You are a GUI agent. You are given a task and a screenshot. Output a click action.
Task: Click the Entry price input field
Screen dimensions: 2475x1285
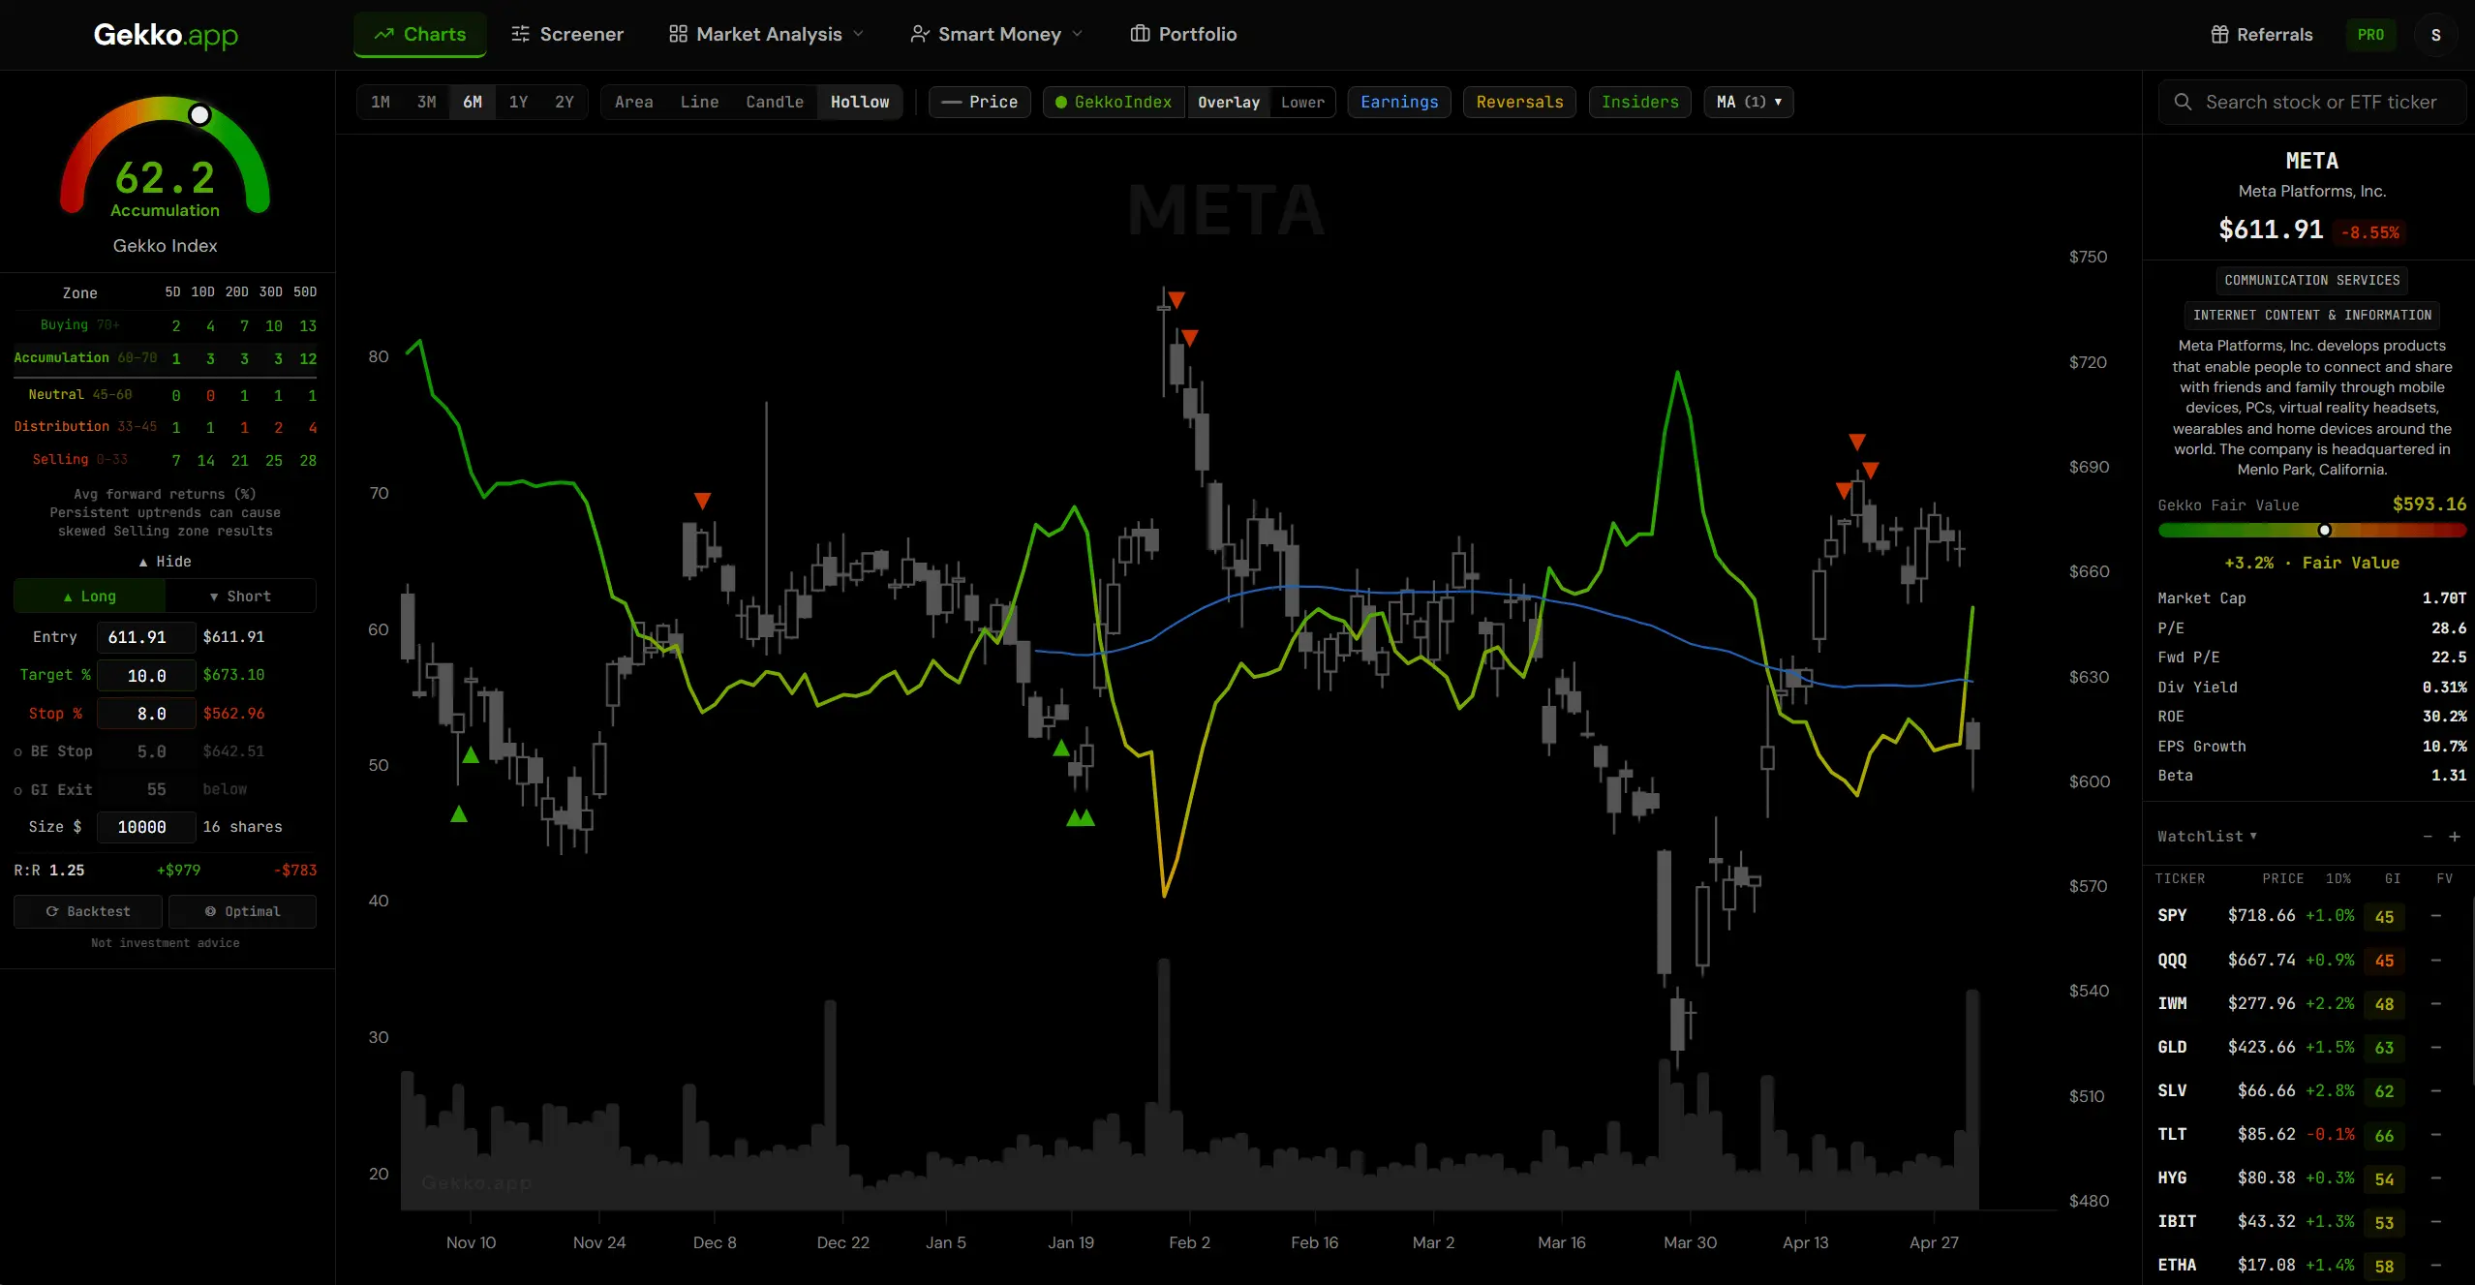pyautogui.click(x=145, y=637)
